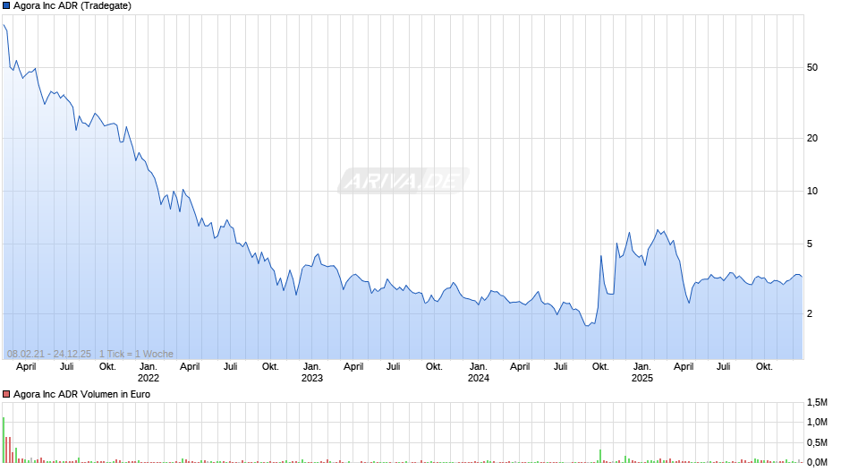Click the red legend square for Volumen
The height and width of the screenshot is (471, 841).
tap(6, 394)
